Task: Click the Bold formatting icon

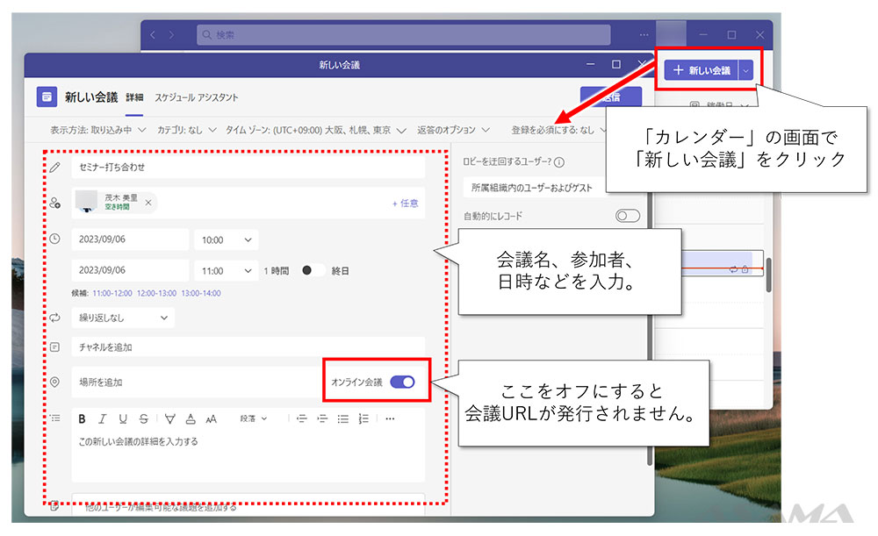Action: (83, 419)
